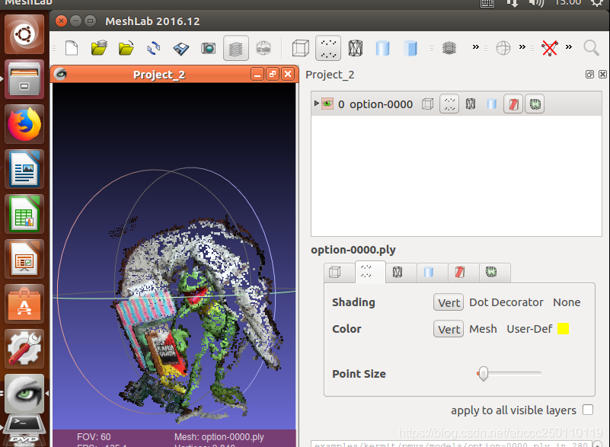Set Color to User-Def
610x447 pixels.
[529, 329]
